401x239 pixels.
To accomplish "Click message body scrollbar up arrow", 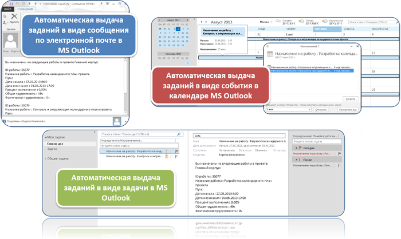I will click(x=125, y=59).
